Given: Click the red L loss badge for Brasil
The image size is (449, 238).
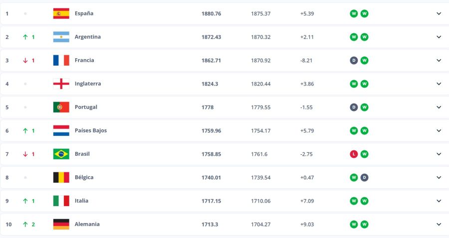Looking at the screenshot, I should 354,154.
